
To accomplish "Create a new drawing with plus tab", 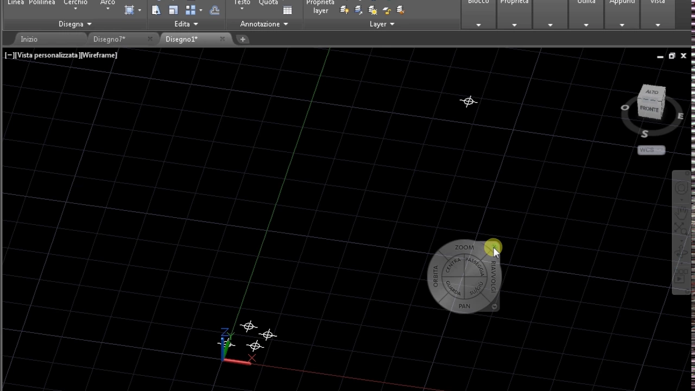I will coord(243,39).
